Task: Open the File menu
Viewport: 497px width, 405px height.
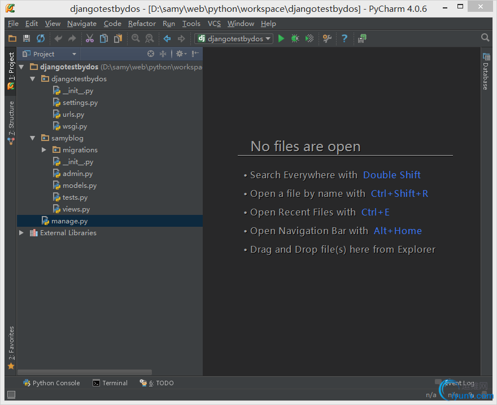Action: pyautogui.click(x=13, y=24)
